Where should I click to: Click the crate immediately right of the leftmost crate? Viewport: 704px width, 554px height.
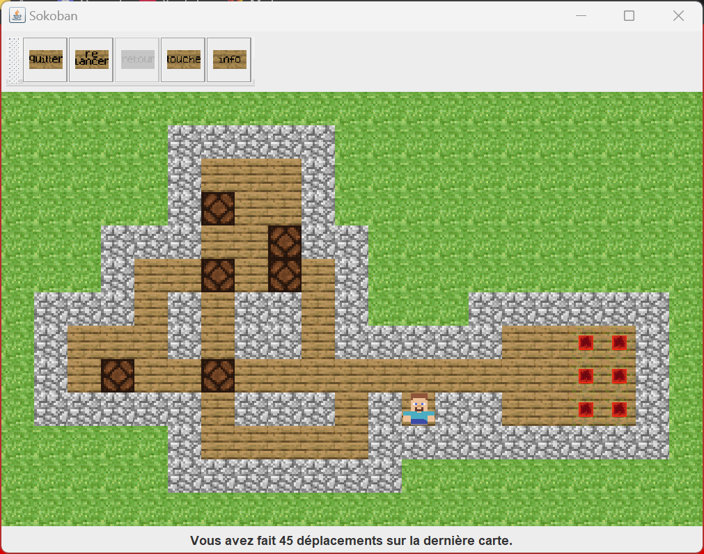tap(218, 376)
